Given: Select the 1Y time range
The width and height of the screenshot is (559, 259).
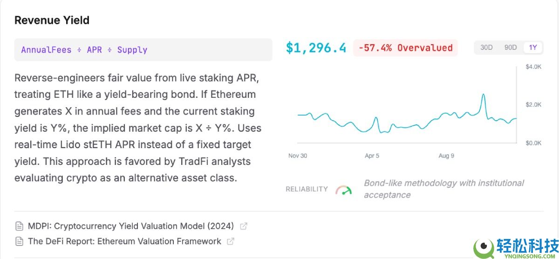Looking at the screenshot, I should click(x=533, y=48).
